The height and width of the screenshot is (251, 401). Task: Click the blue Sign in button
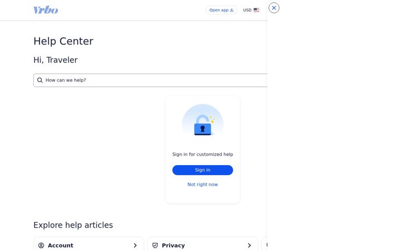click(203, 170)
